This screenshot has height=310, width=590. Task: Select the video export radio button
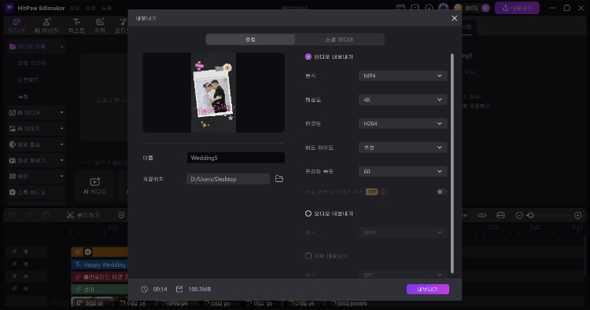pyautogui.click(x=308, y=57)
